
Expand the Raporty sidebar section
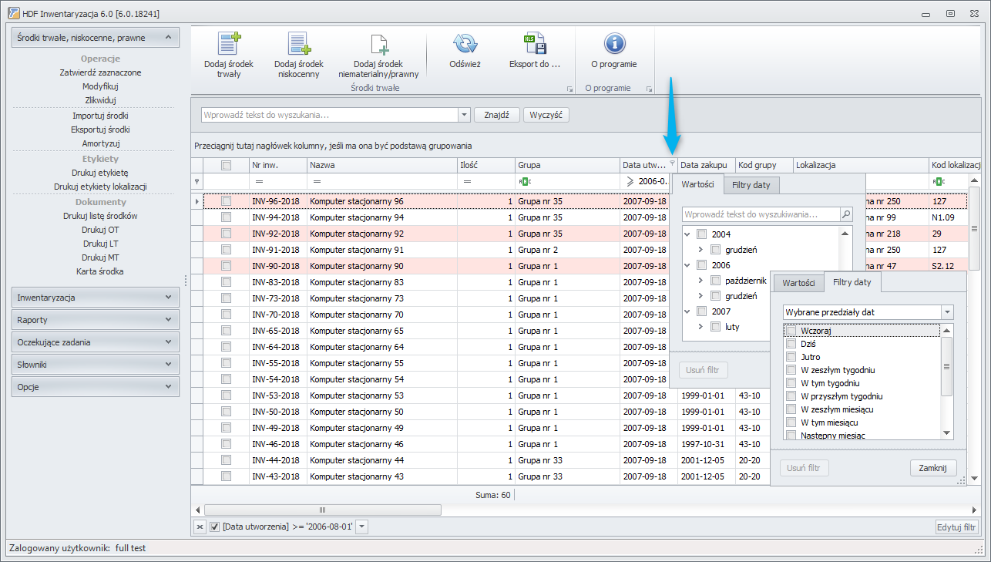tap(96, 320)
